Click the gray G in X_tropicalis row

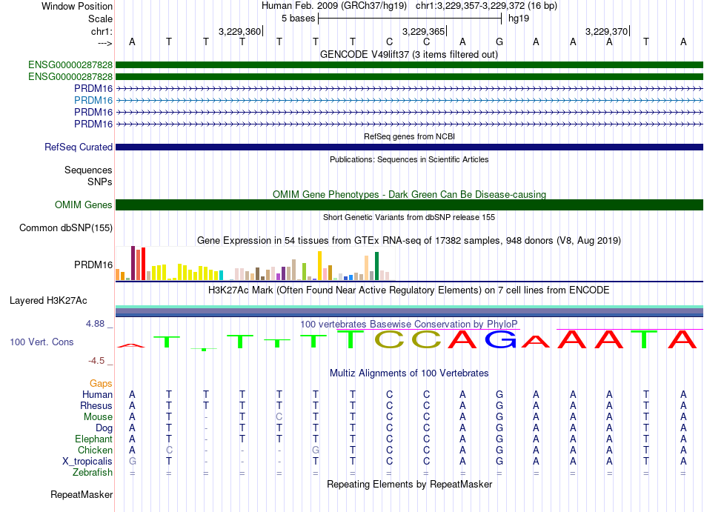click(x=133, y=462)
